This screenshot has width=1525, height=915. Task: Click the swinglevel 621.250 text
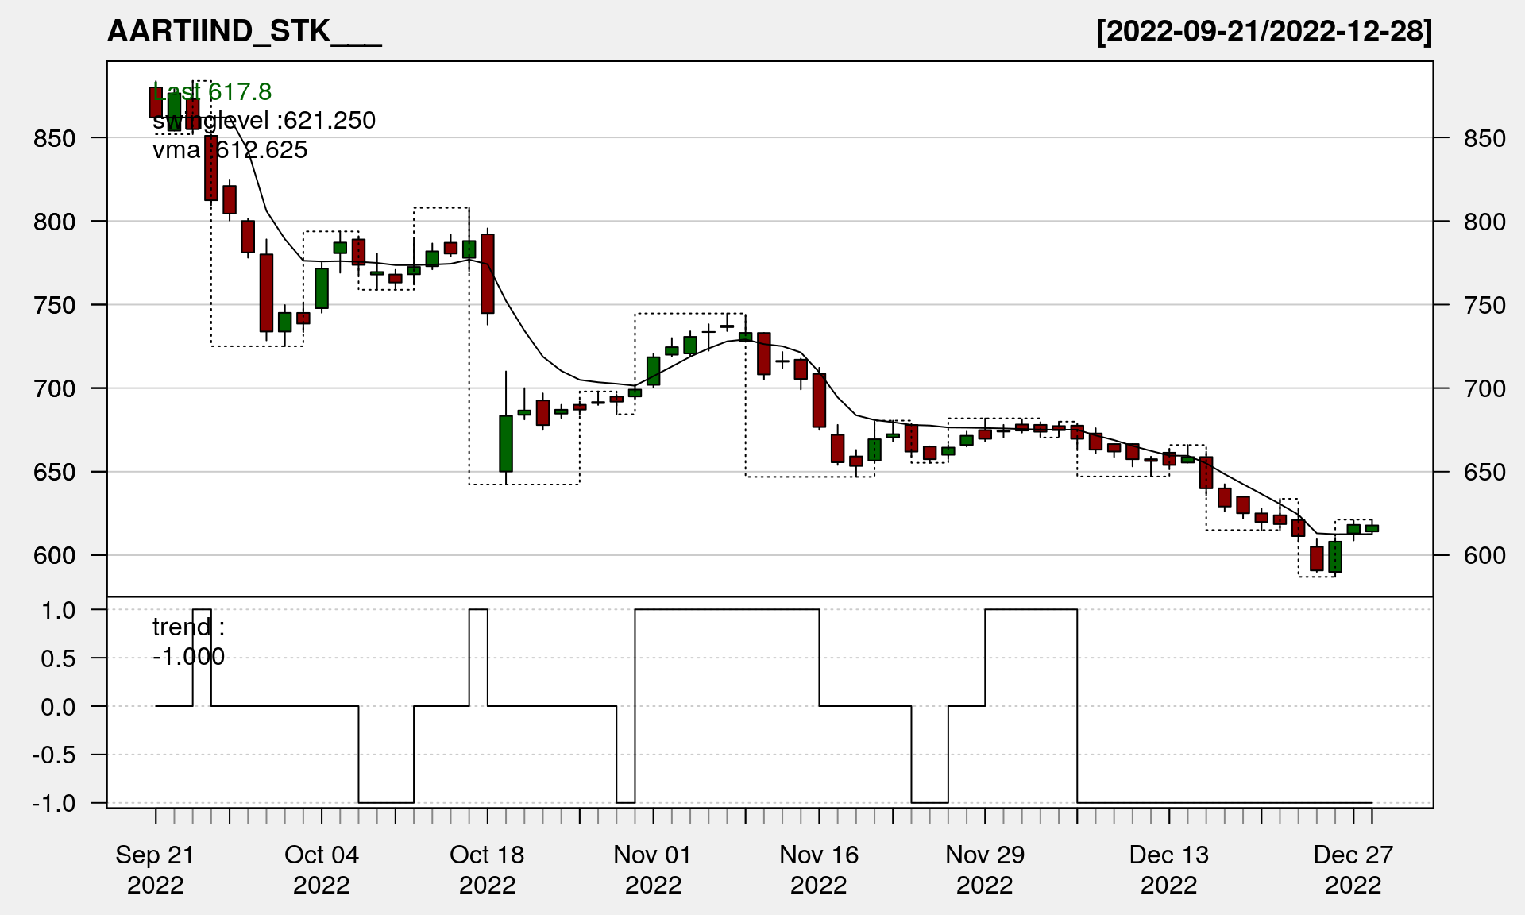click(264, 121)
